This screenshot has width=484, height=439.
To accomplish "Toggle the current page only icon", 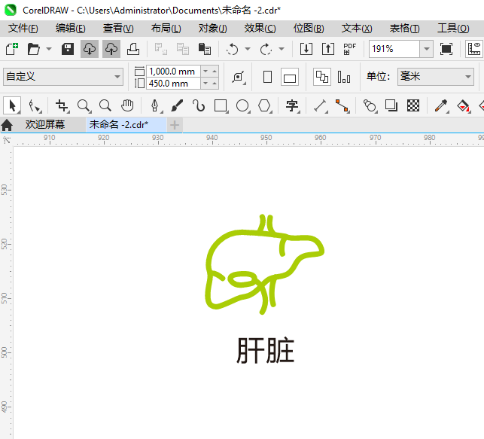I will 344,77.
